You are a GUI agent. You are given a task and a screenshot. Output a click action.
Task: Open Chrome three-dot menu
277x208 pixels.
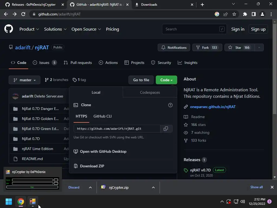[271, 14]
